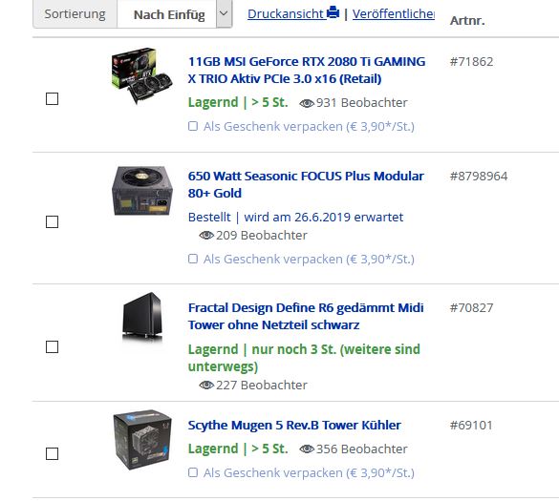Click the eye icon next to 227 Beobachter
The width and height of the screenshot is (559, 501).
pyautogui.click(x=206, y=386)
